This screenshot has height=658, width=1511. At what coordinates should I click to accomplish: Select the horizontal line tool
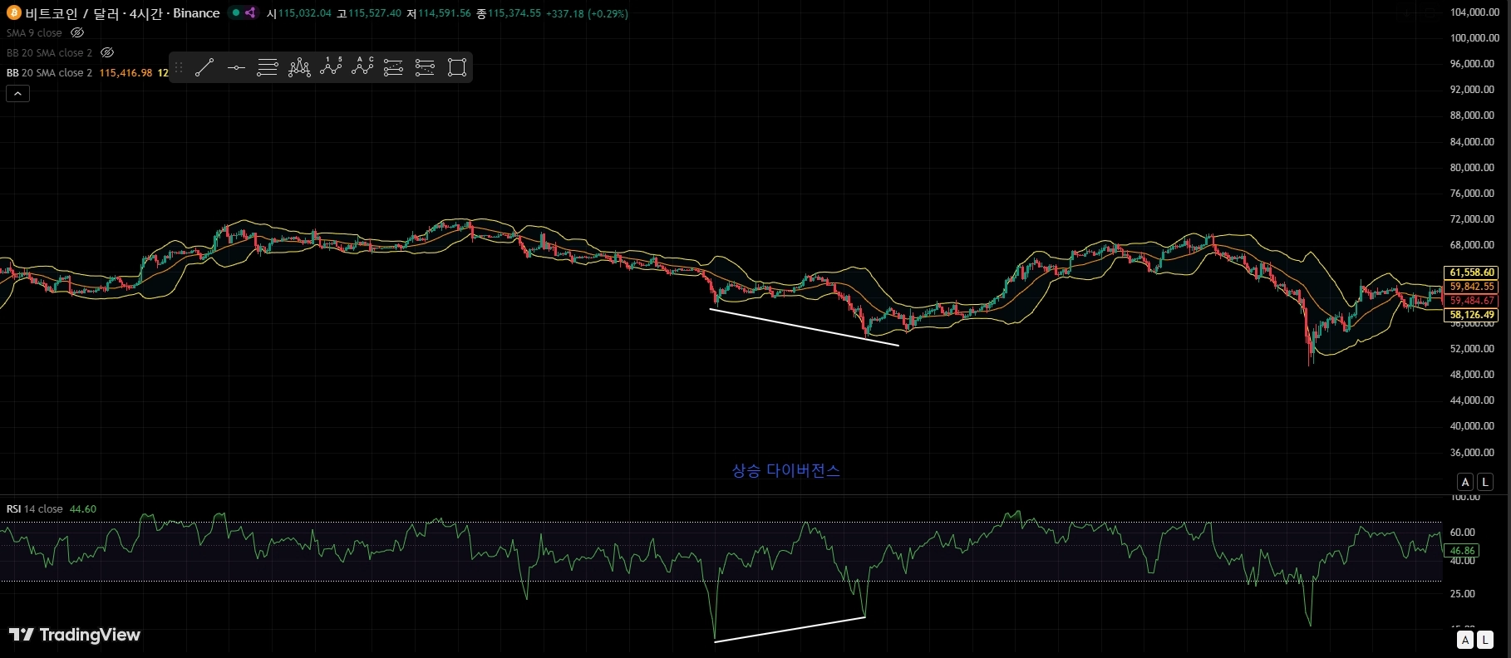(236, 68)
